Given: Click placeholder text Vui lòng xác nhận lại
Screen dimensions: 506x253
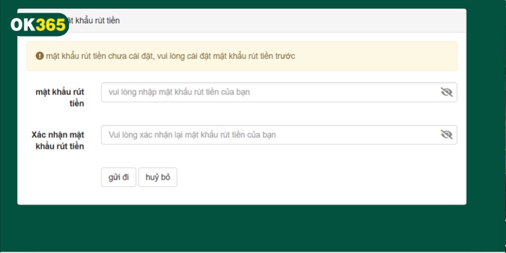Looking at the screenshot, I should pyautogui.click(x=192, y=135).
